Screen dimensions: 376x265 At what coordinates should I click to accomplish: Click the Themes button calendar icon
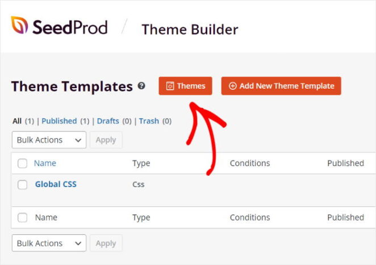(170, 86)
